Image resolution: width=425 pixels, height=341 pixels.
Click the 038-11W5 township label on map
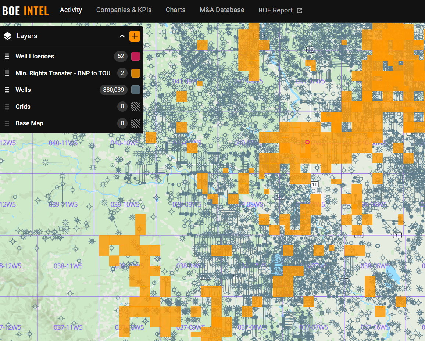click(68, 266)
